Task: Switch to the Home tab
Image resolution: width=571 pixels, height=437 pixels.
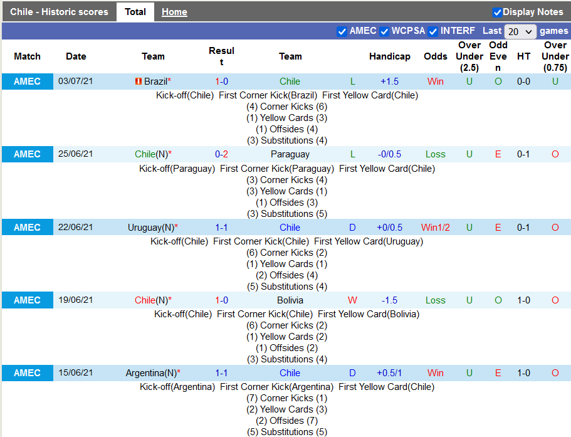Action: pos(174,12)
